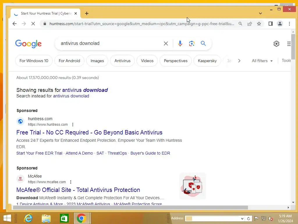Click the McAfee ad thumbnail image

pyautogui.click(x=193, y=186)
